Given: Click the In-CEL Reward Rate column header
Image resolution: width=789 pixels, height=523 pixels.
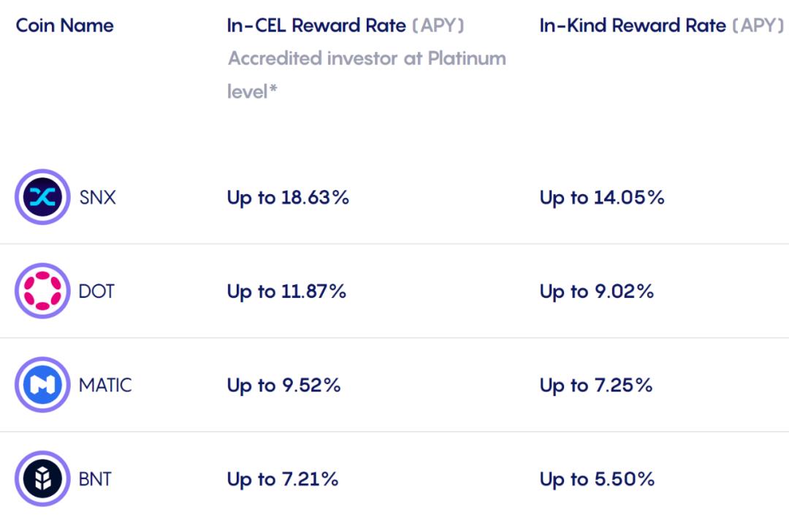Looking at the screenshot, I should [x=345, y=25].
